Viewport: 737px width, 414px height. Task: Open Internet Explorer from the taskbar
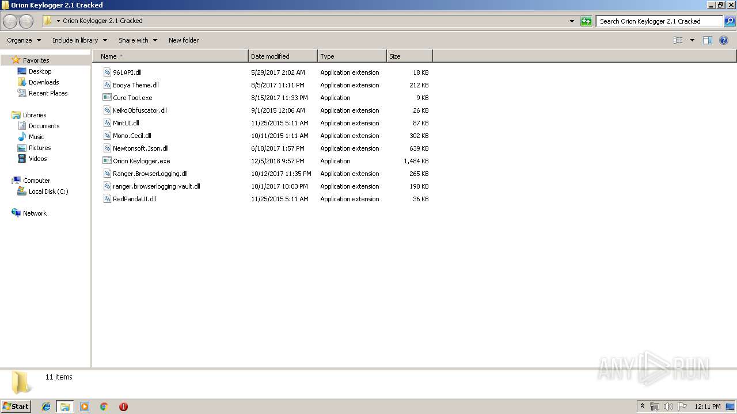(46, 407)
